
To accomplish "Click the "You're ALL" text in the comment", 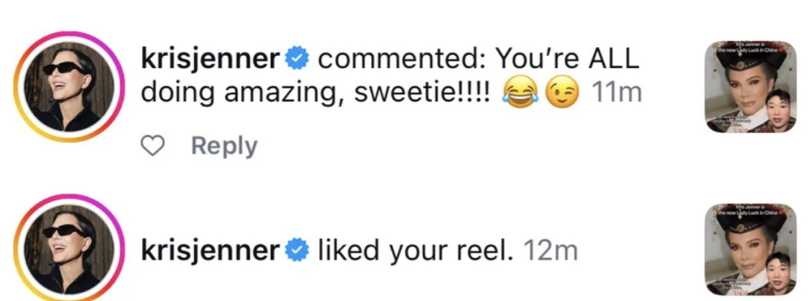I will coord(569,59).
